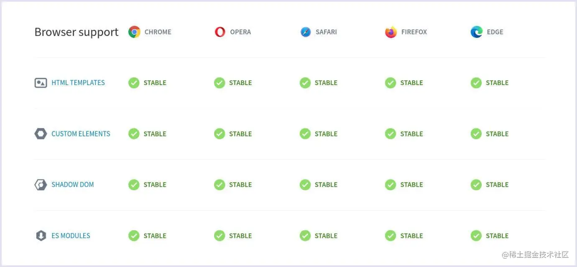Click the Browser support heading
Screen dimensions: 577x267
77,32
